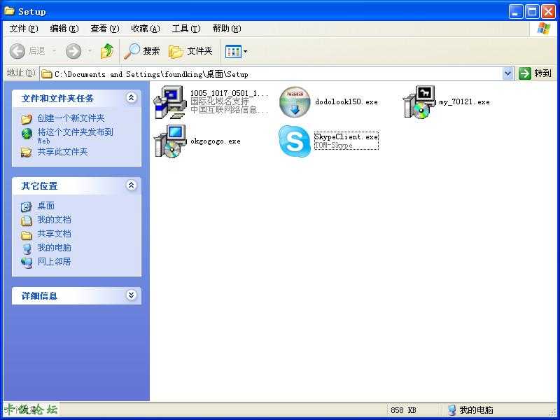Click the new folder task icon
This screenshot has height=420, width=560.
point(27,119)
